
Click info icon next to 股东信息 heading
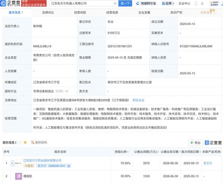(x=20, y=142)
